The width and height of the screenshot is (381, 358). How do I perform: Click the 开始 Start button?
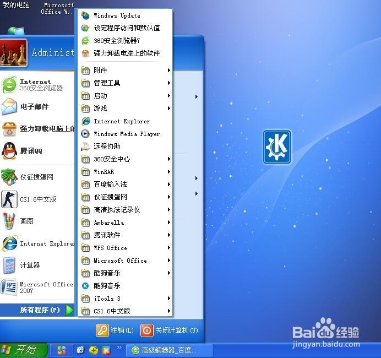[x=24, y=350]
